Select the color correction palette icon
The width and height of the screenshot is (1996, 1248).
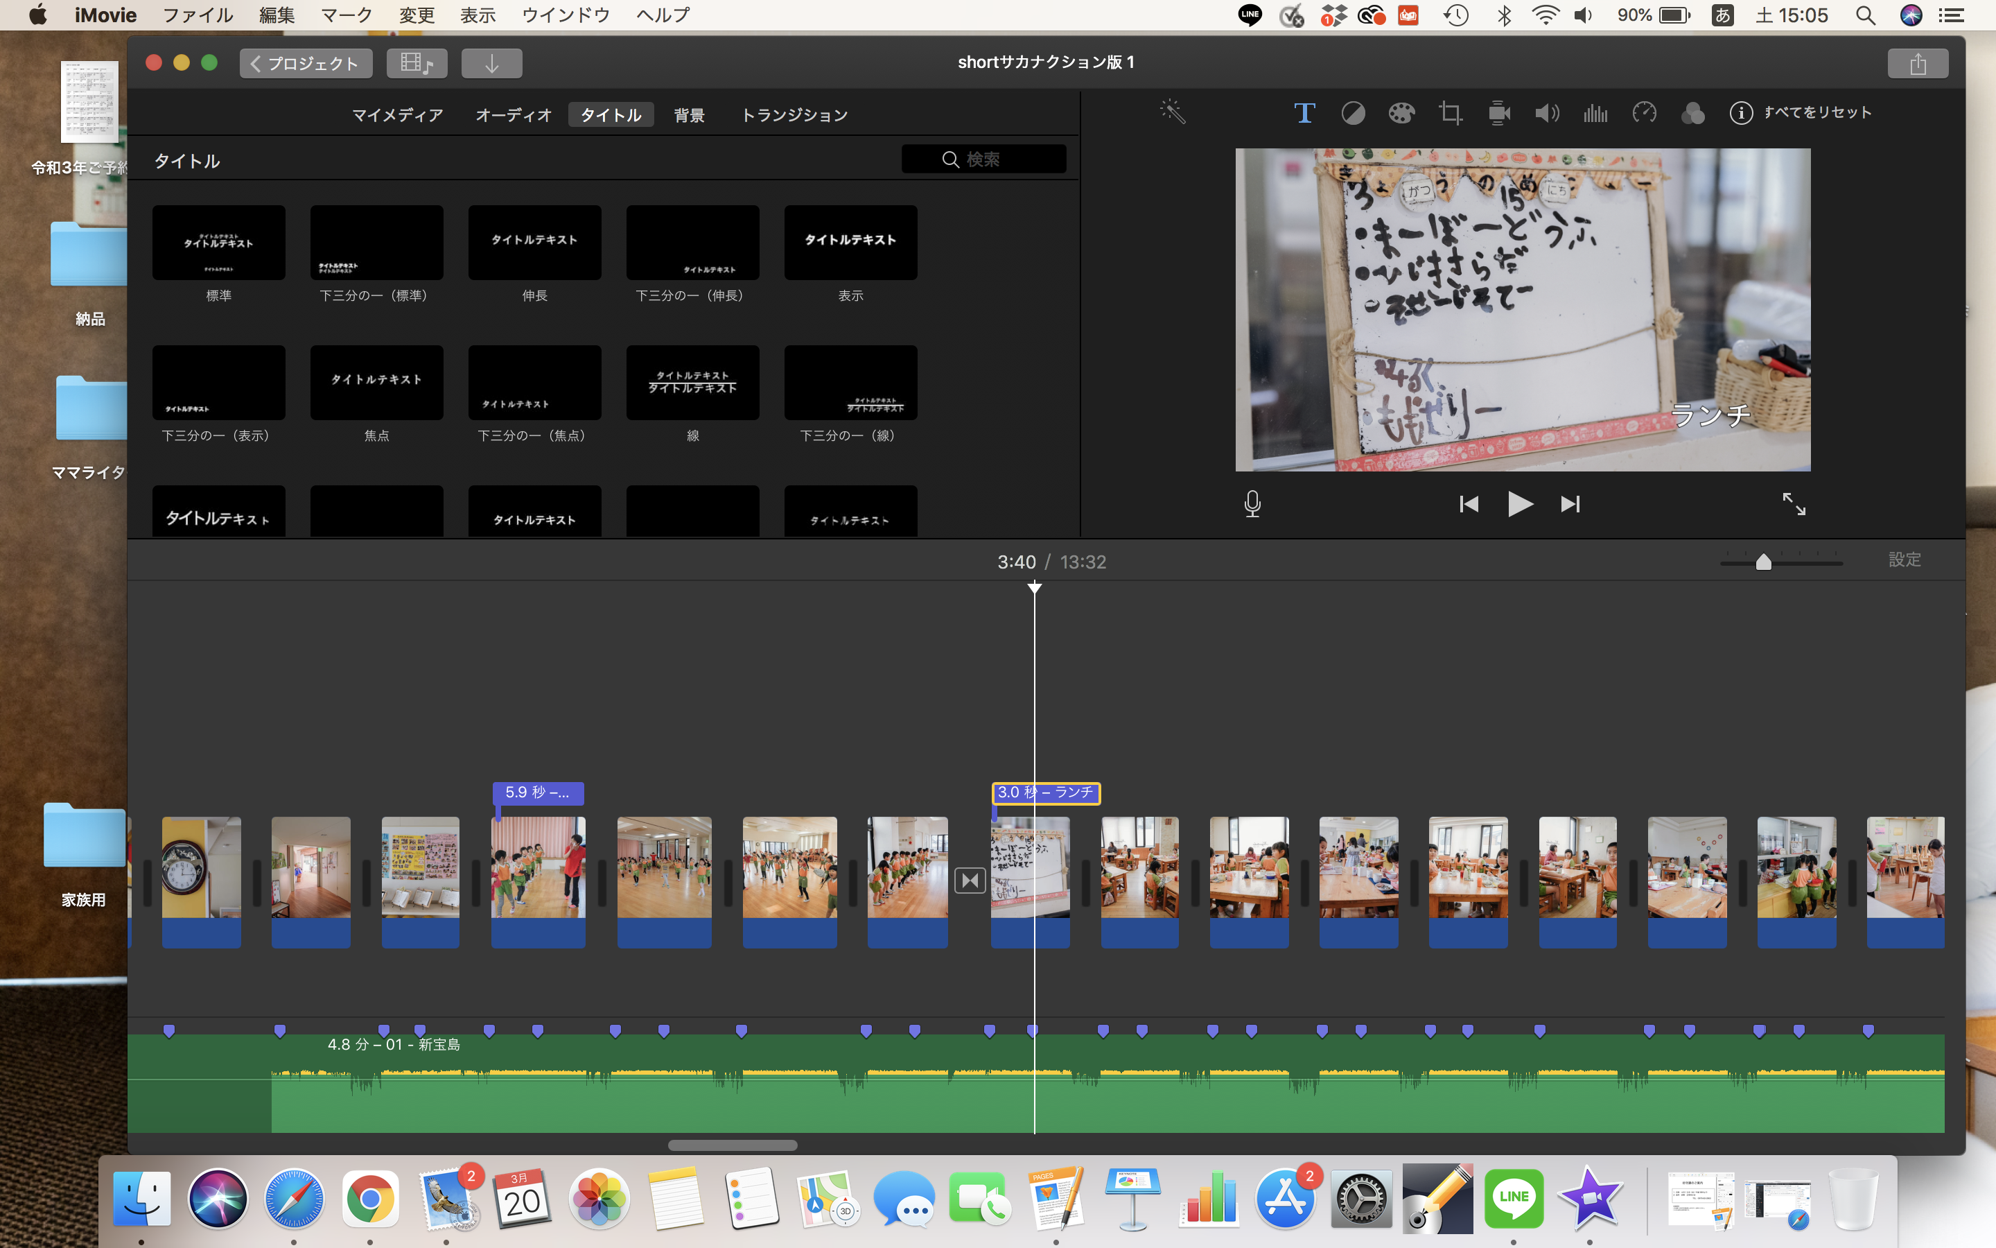[1401, 112]
